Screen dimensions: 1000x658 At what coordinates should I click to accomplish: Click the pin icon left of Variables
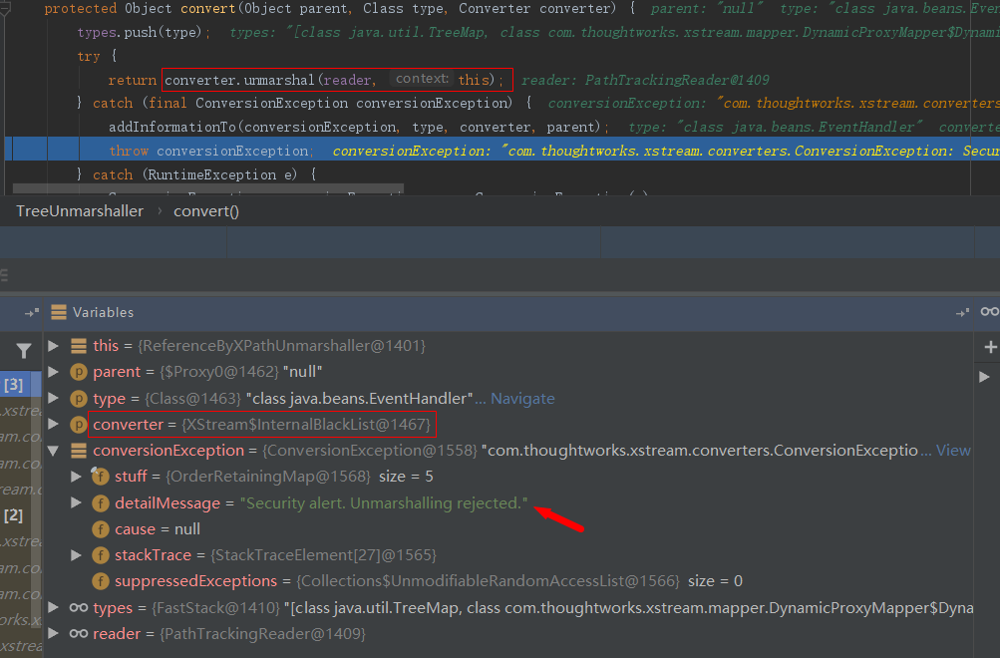coord(32,313)
